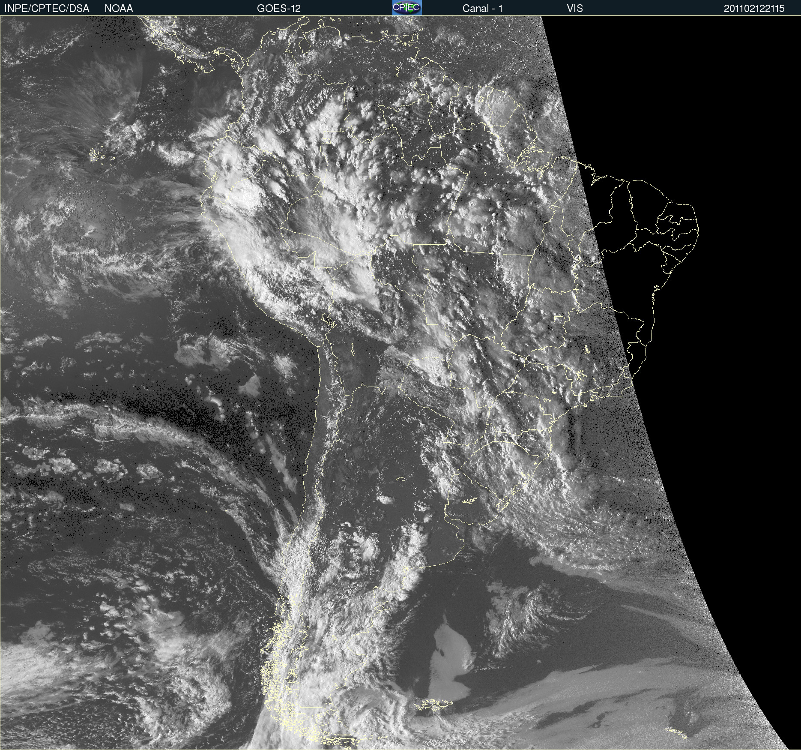Click the satellite cloud image over Brazil
This screenshot has height=750, width=801.
pyautogui.click(x=400, y=383)
